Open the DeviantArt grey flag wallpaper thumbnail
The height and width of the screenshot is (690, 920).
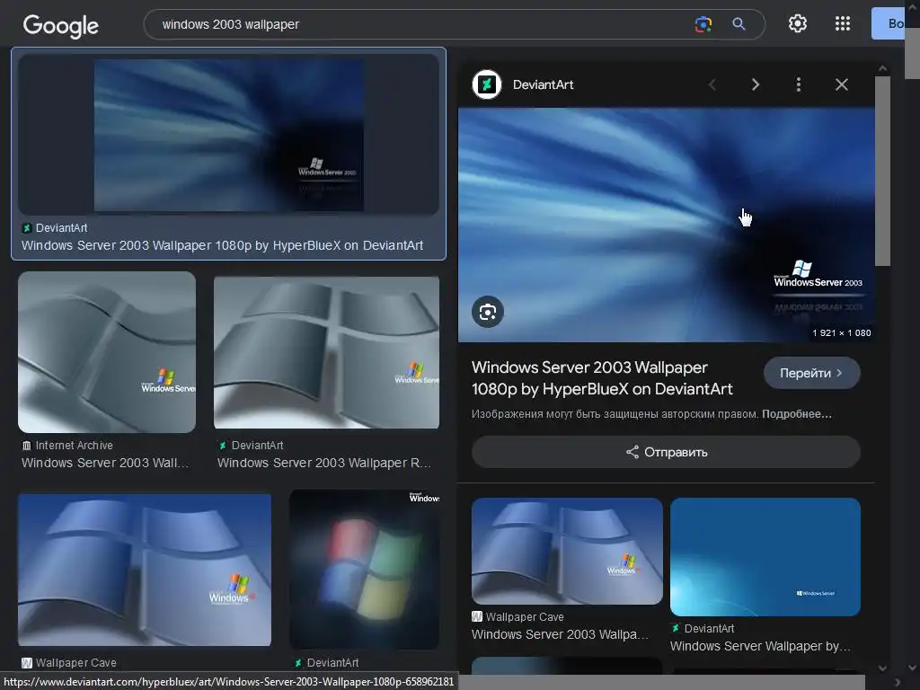[326, 352]
